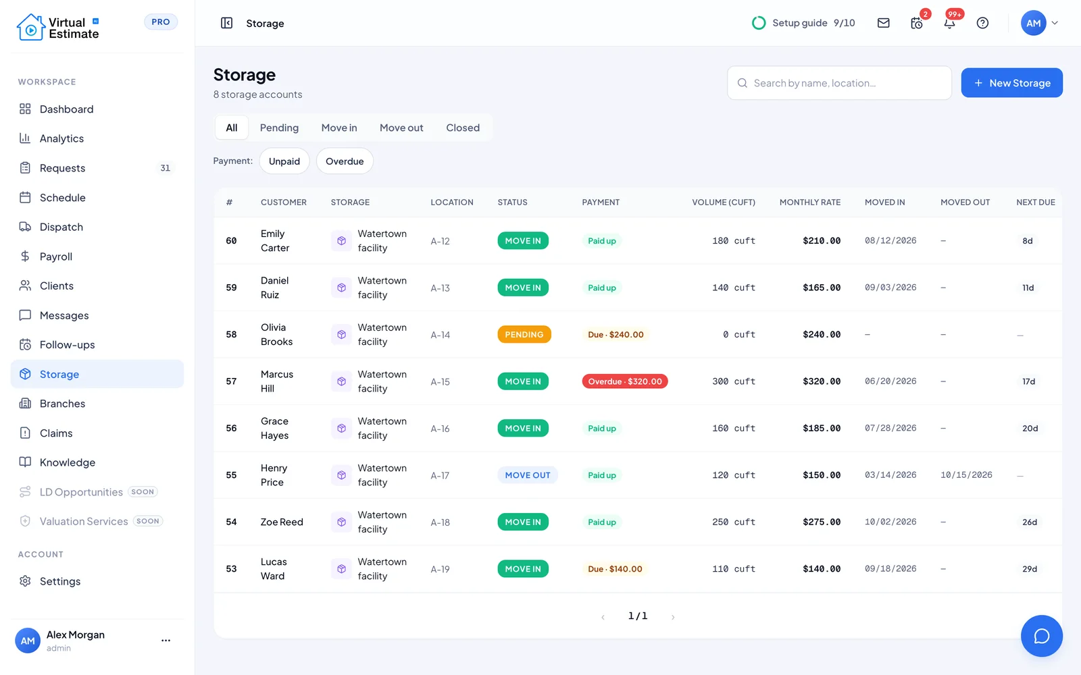The width and height of the screenshot is (1081, 675).
Task: Open Claims in the sidebar
Action: 97,433
